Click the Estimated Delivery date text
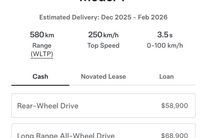The height and width of the screenshot is (138, 207). (103, 17)
